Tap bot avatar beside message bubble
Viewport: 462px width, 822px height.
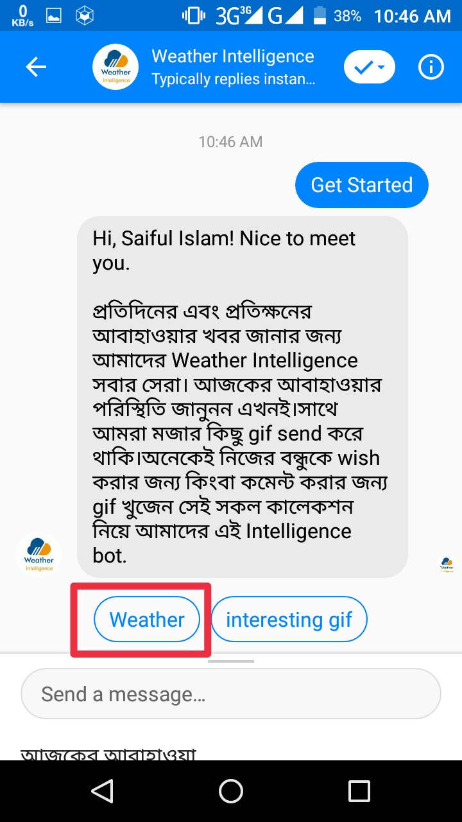coord(39,555)
